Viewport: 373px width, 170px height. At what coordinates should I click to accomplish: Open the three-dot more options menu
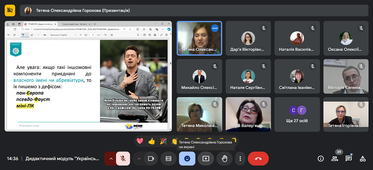click(x=240, y=158)
